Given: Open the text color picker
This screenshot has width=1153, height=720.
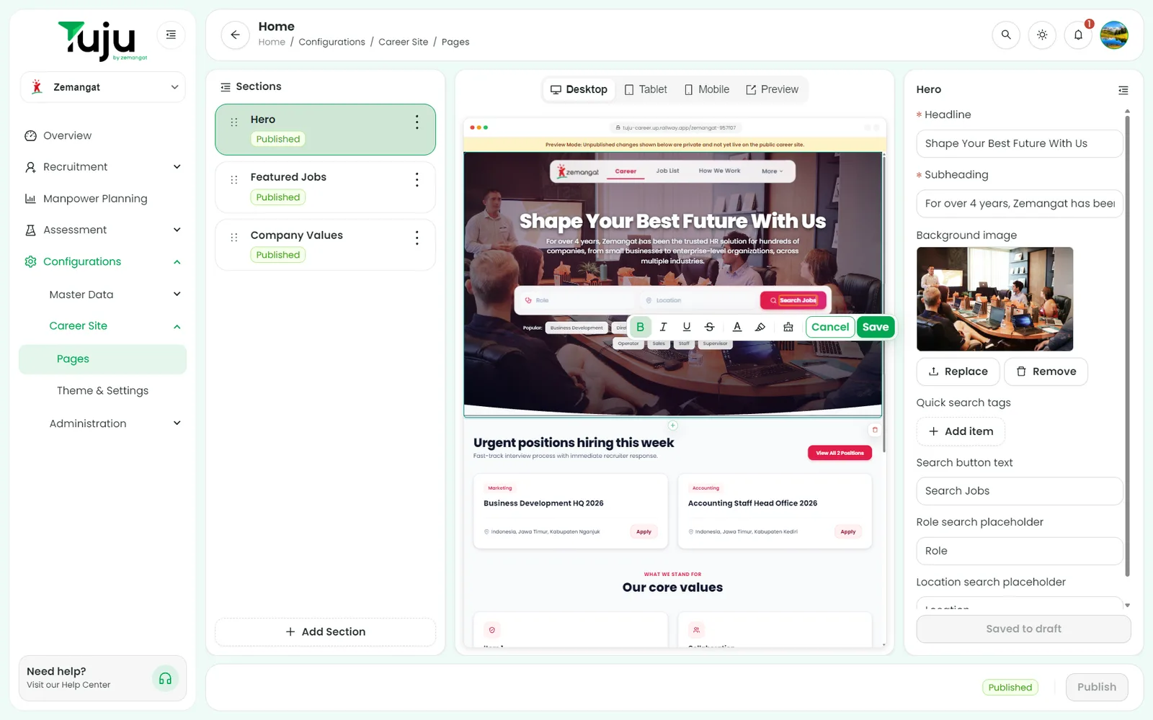Looking at the screenshot, I should [x=736, y=327].
